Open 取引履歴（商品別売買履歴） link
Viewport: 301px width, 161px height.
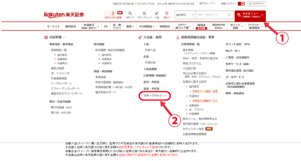[110, 50]
